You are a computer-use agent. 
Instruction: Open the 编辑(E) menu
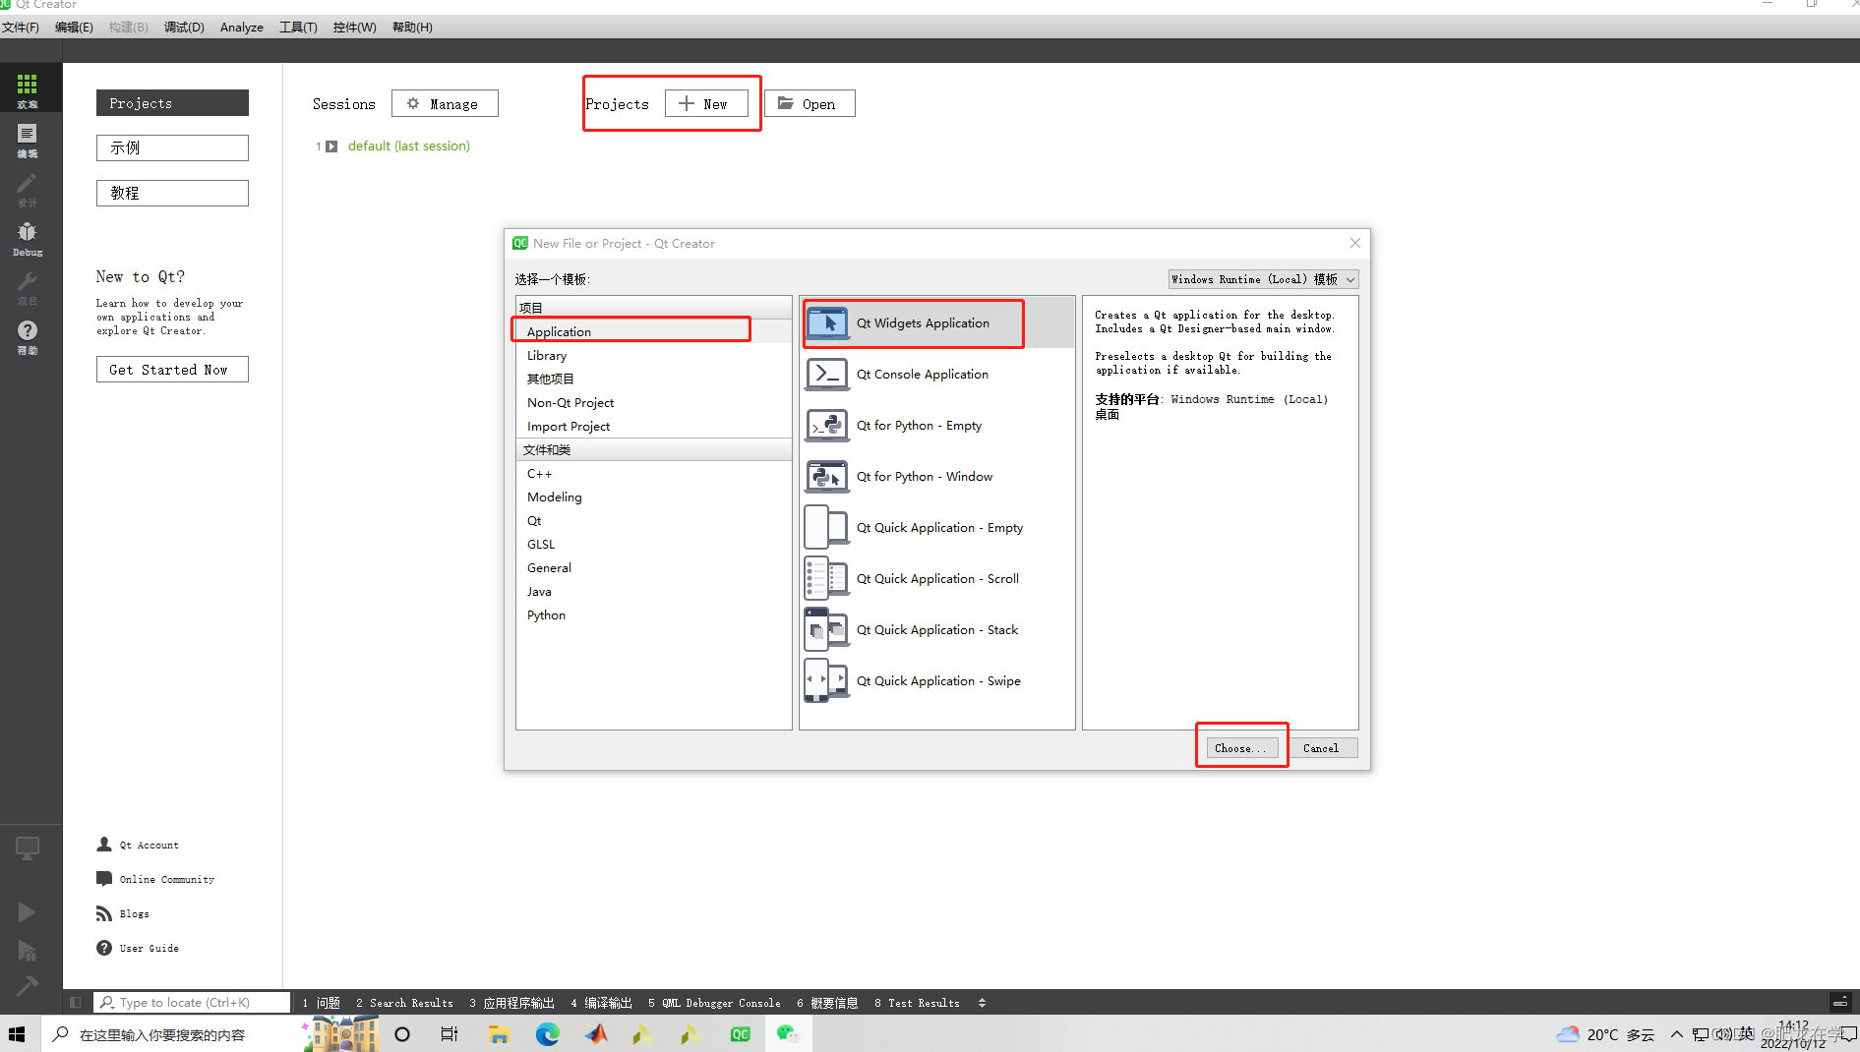coord(74,27)
